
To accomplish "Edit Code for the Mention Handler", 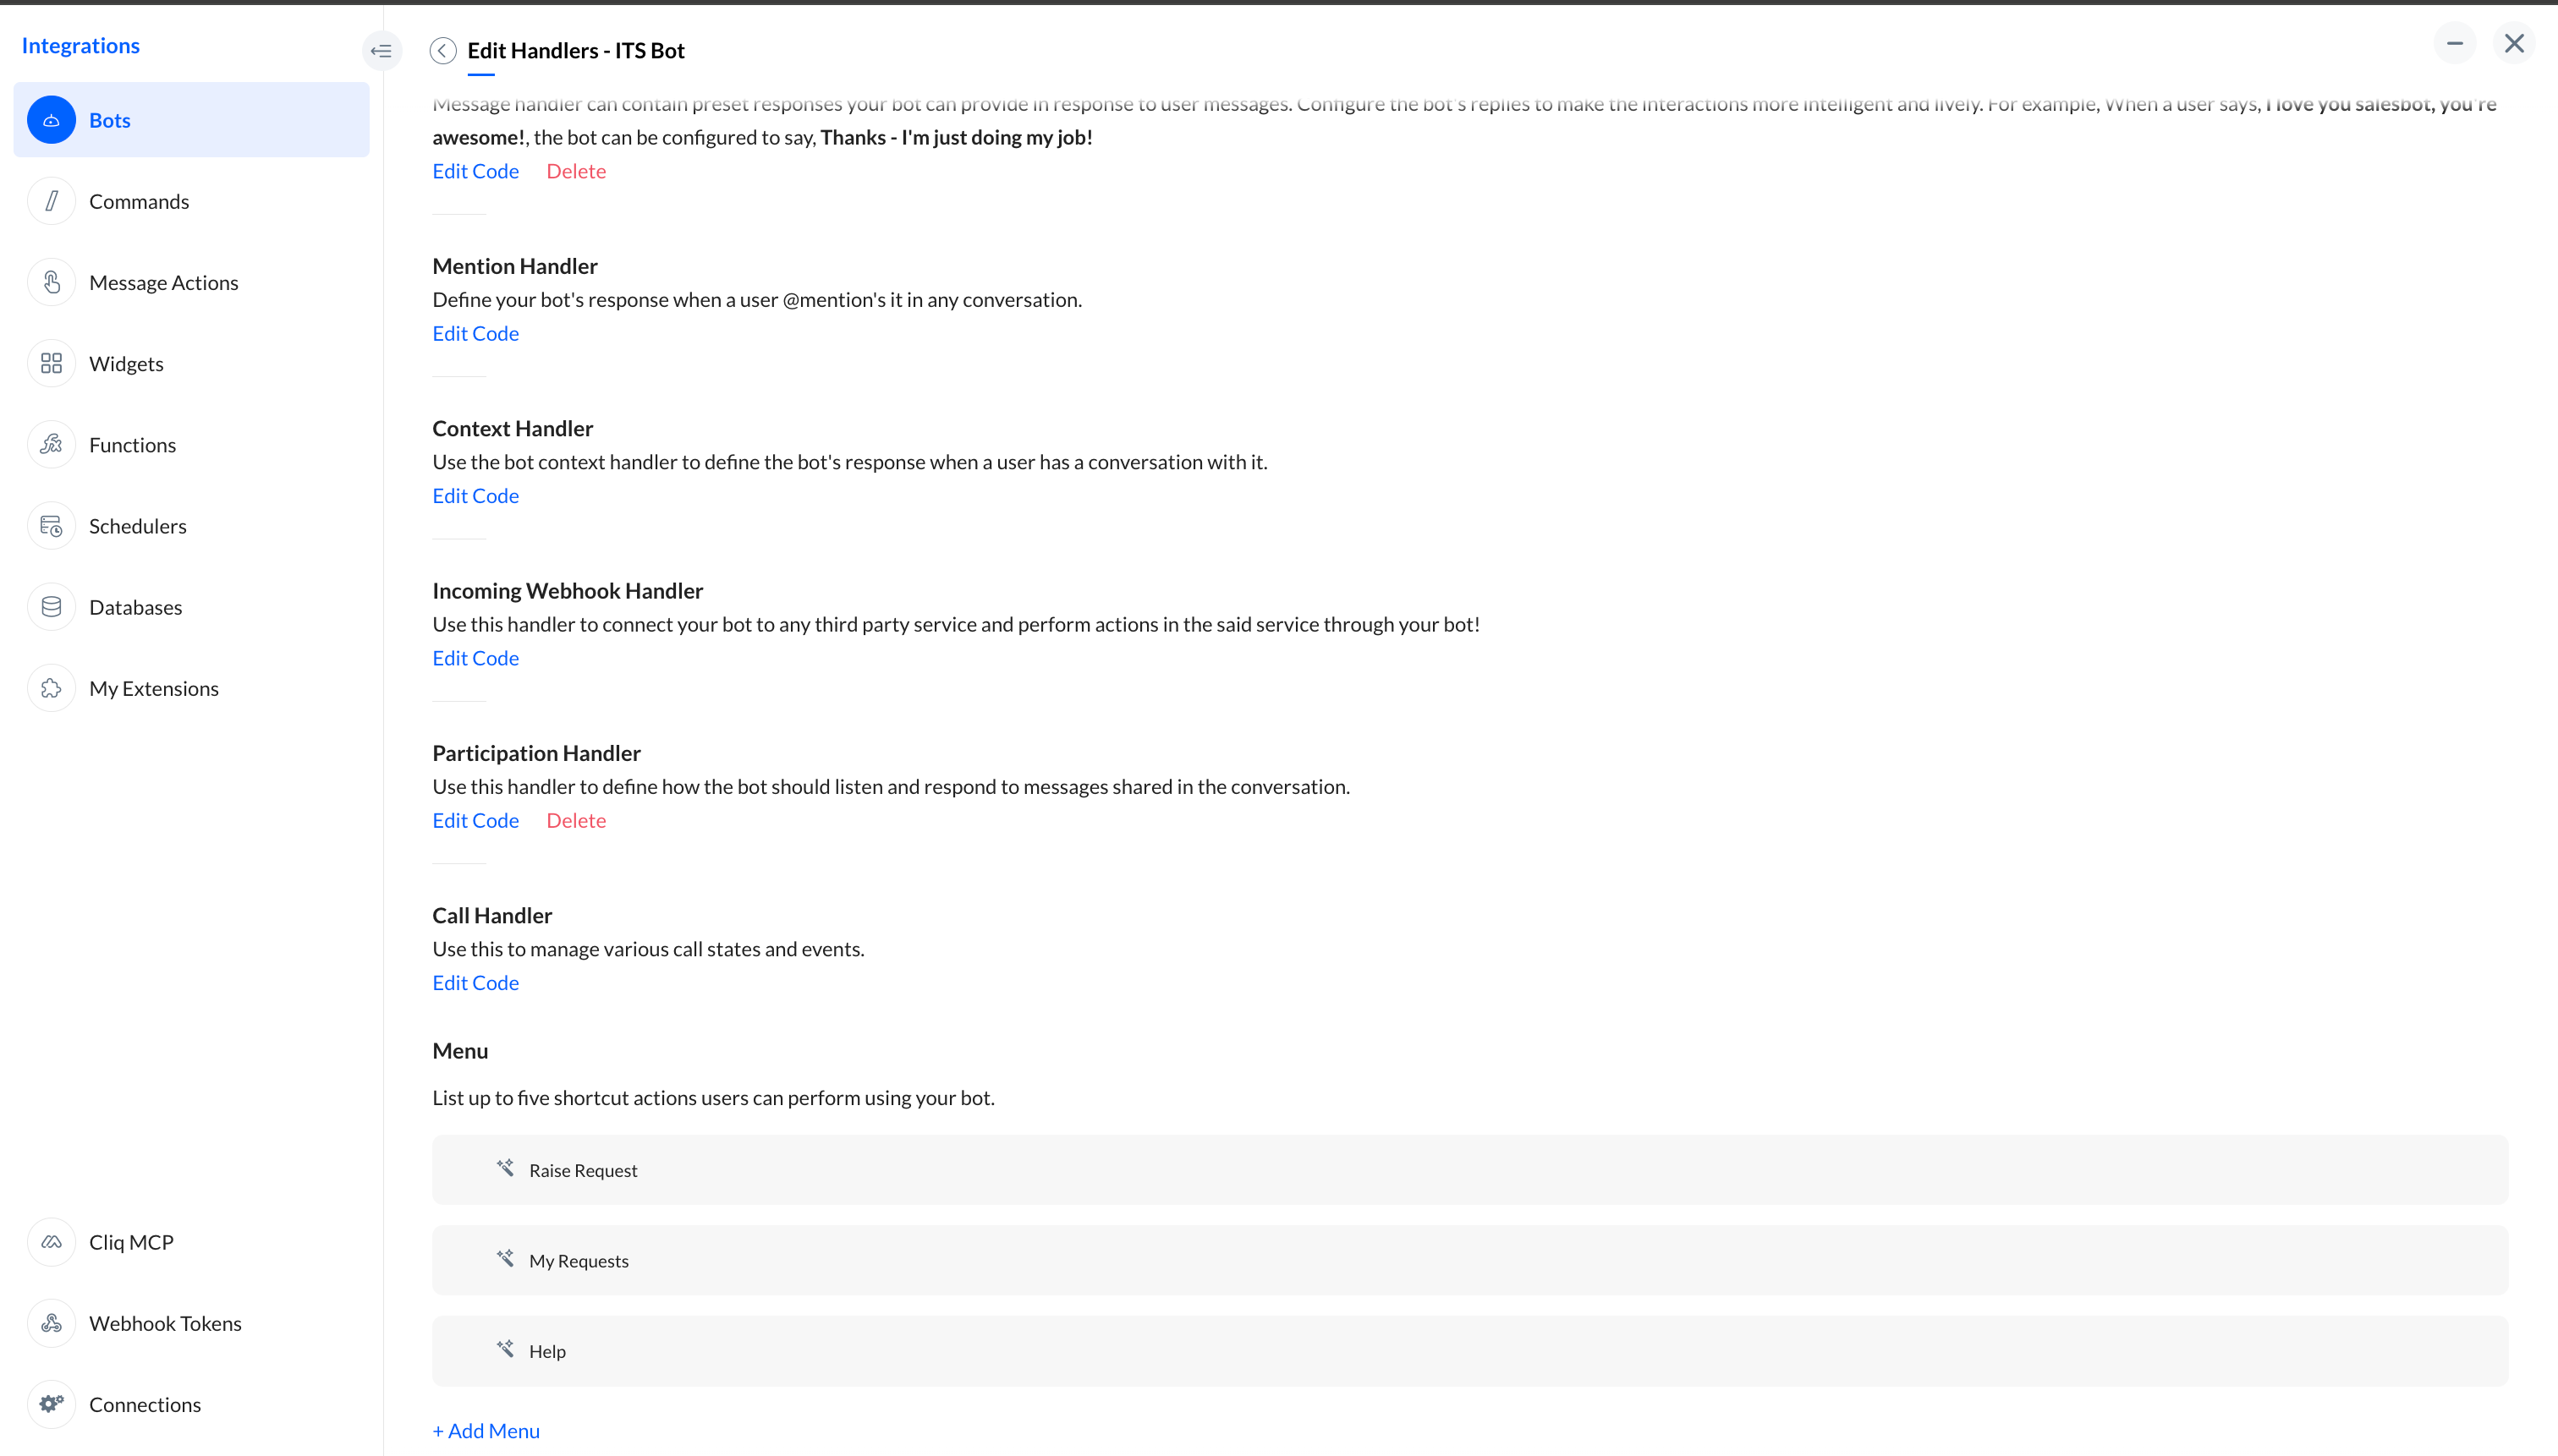I will point(475,333).
